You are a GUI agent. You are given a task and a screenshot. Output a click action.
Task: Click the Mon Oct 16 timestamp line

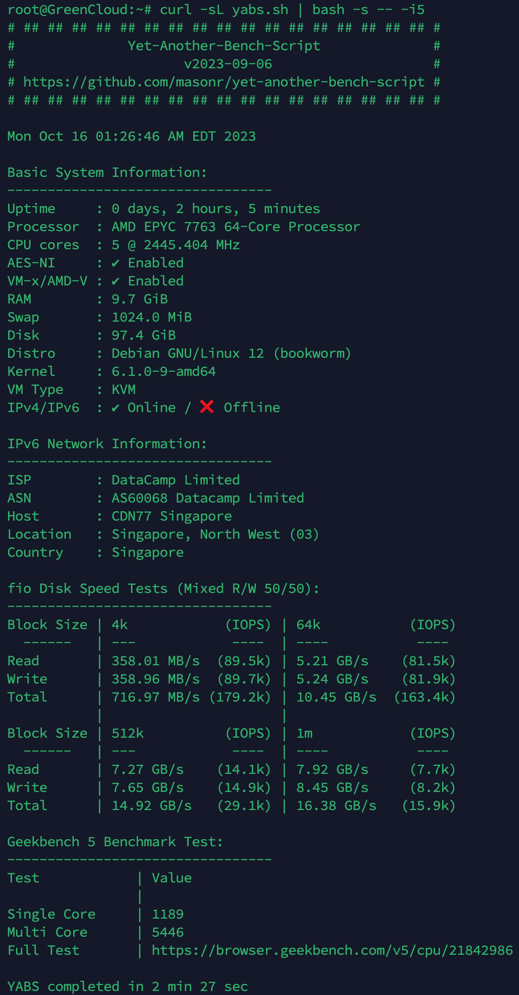click(x=132, y=136)
